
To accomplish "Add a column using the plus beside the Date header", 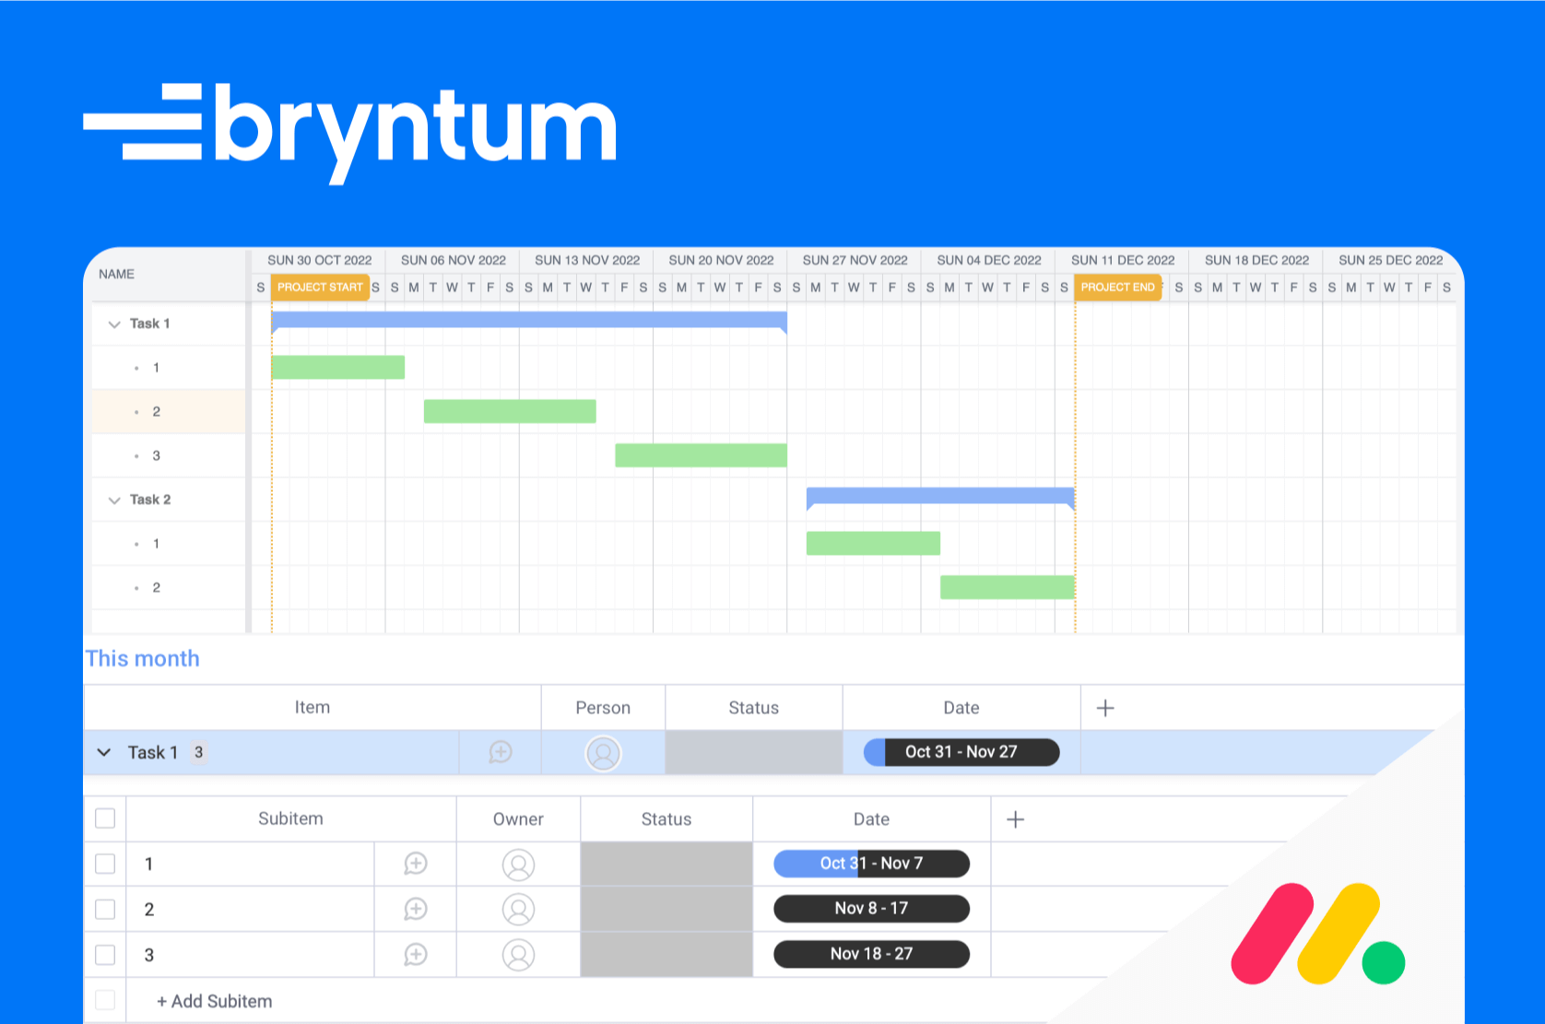I will pos(1105,708).
